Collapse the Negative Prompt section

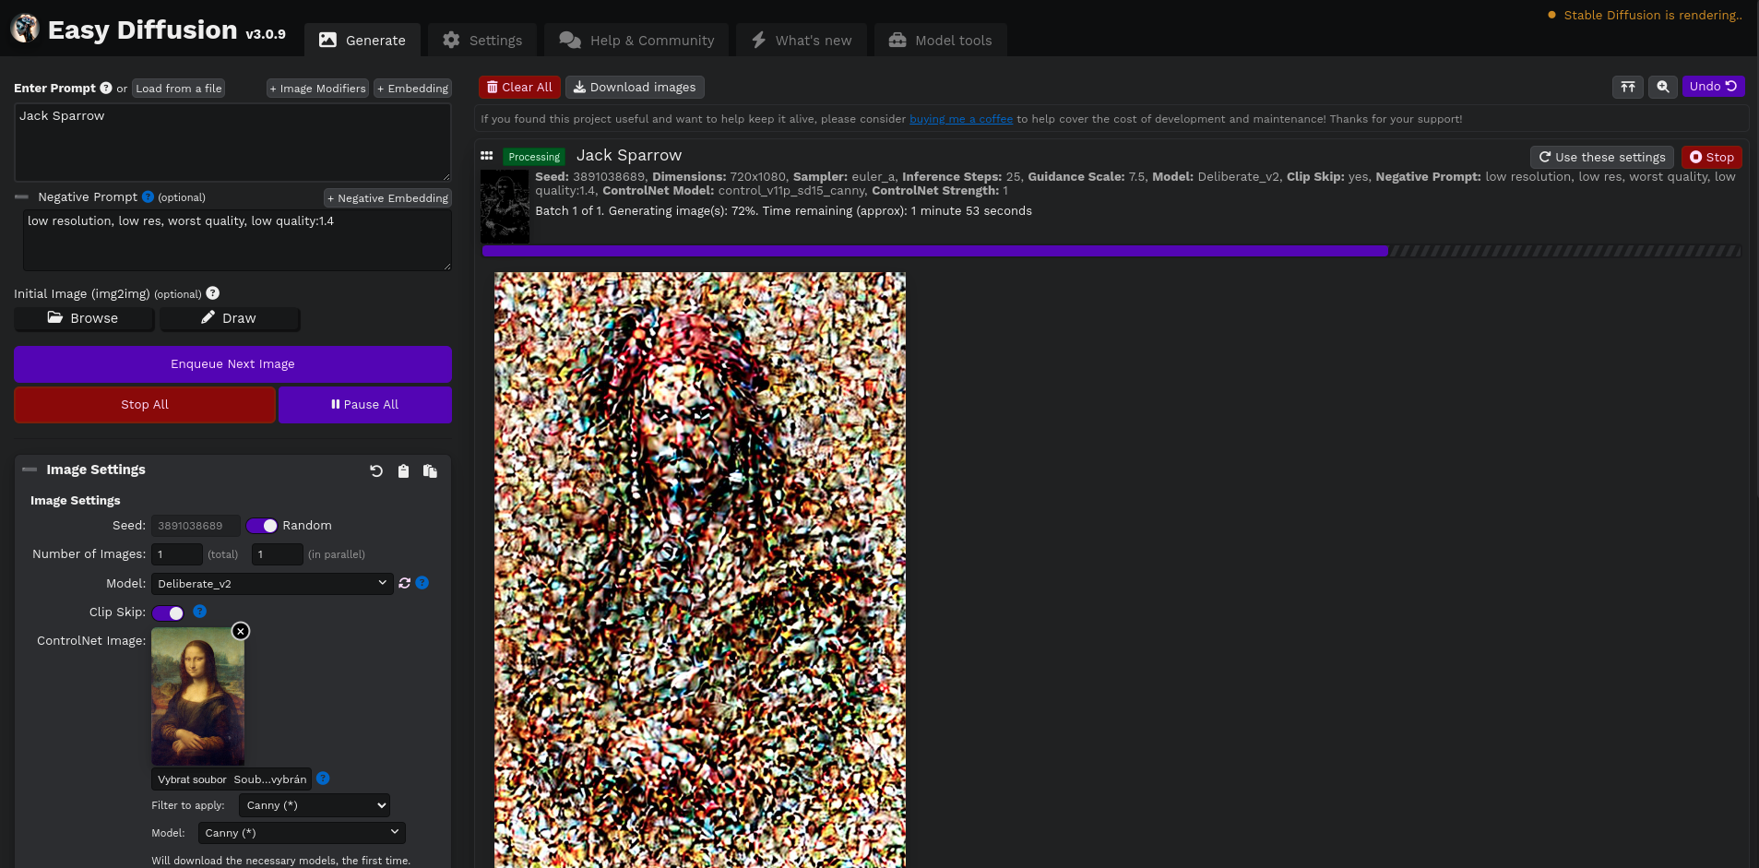click(22, 197)
